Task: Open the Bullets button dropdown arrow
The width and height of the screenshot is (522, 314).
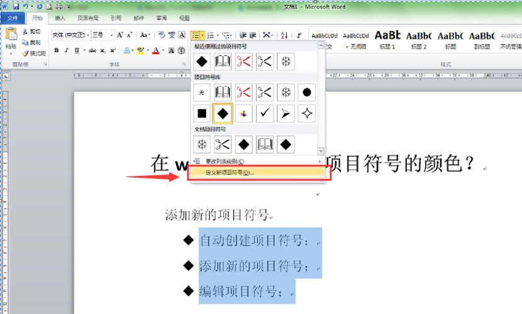Action: coord(203,35)
